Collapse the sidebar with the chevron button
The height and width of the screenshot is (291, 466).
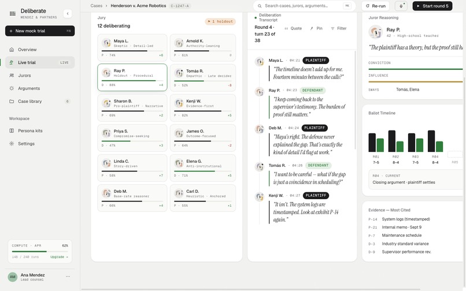68,13
